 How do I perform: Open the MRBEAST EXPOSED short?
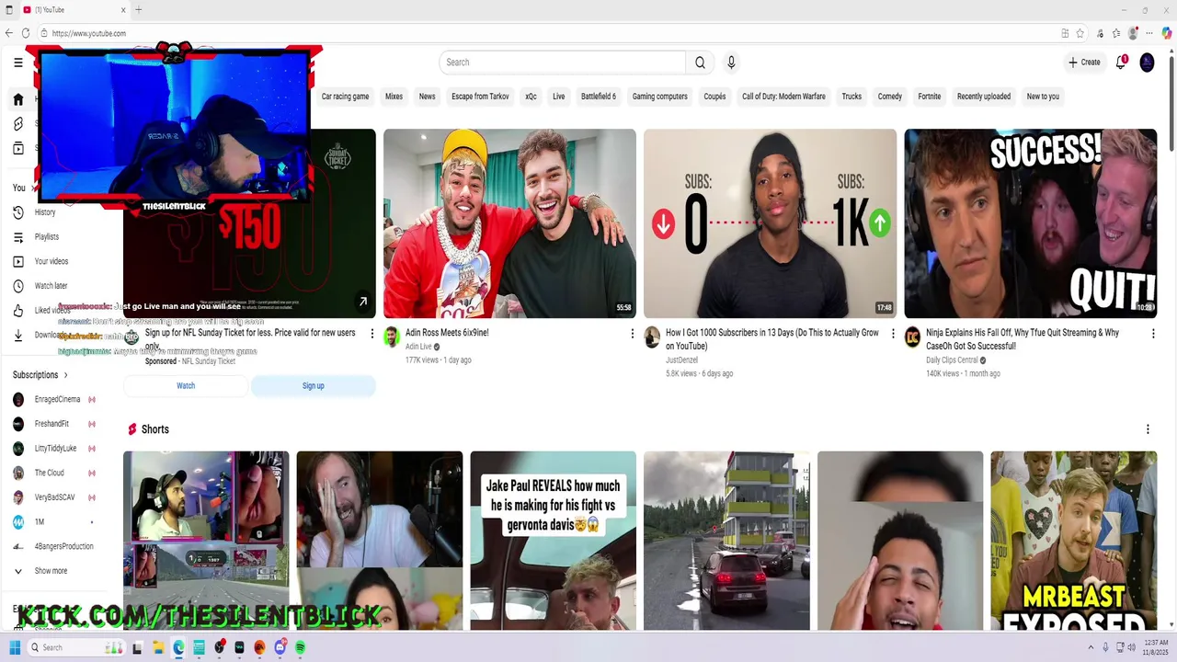(x=1073, y=541)
